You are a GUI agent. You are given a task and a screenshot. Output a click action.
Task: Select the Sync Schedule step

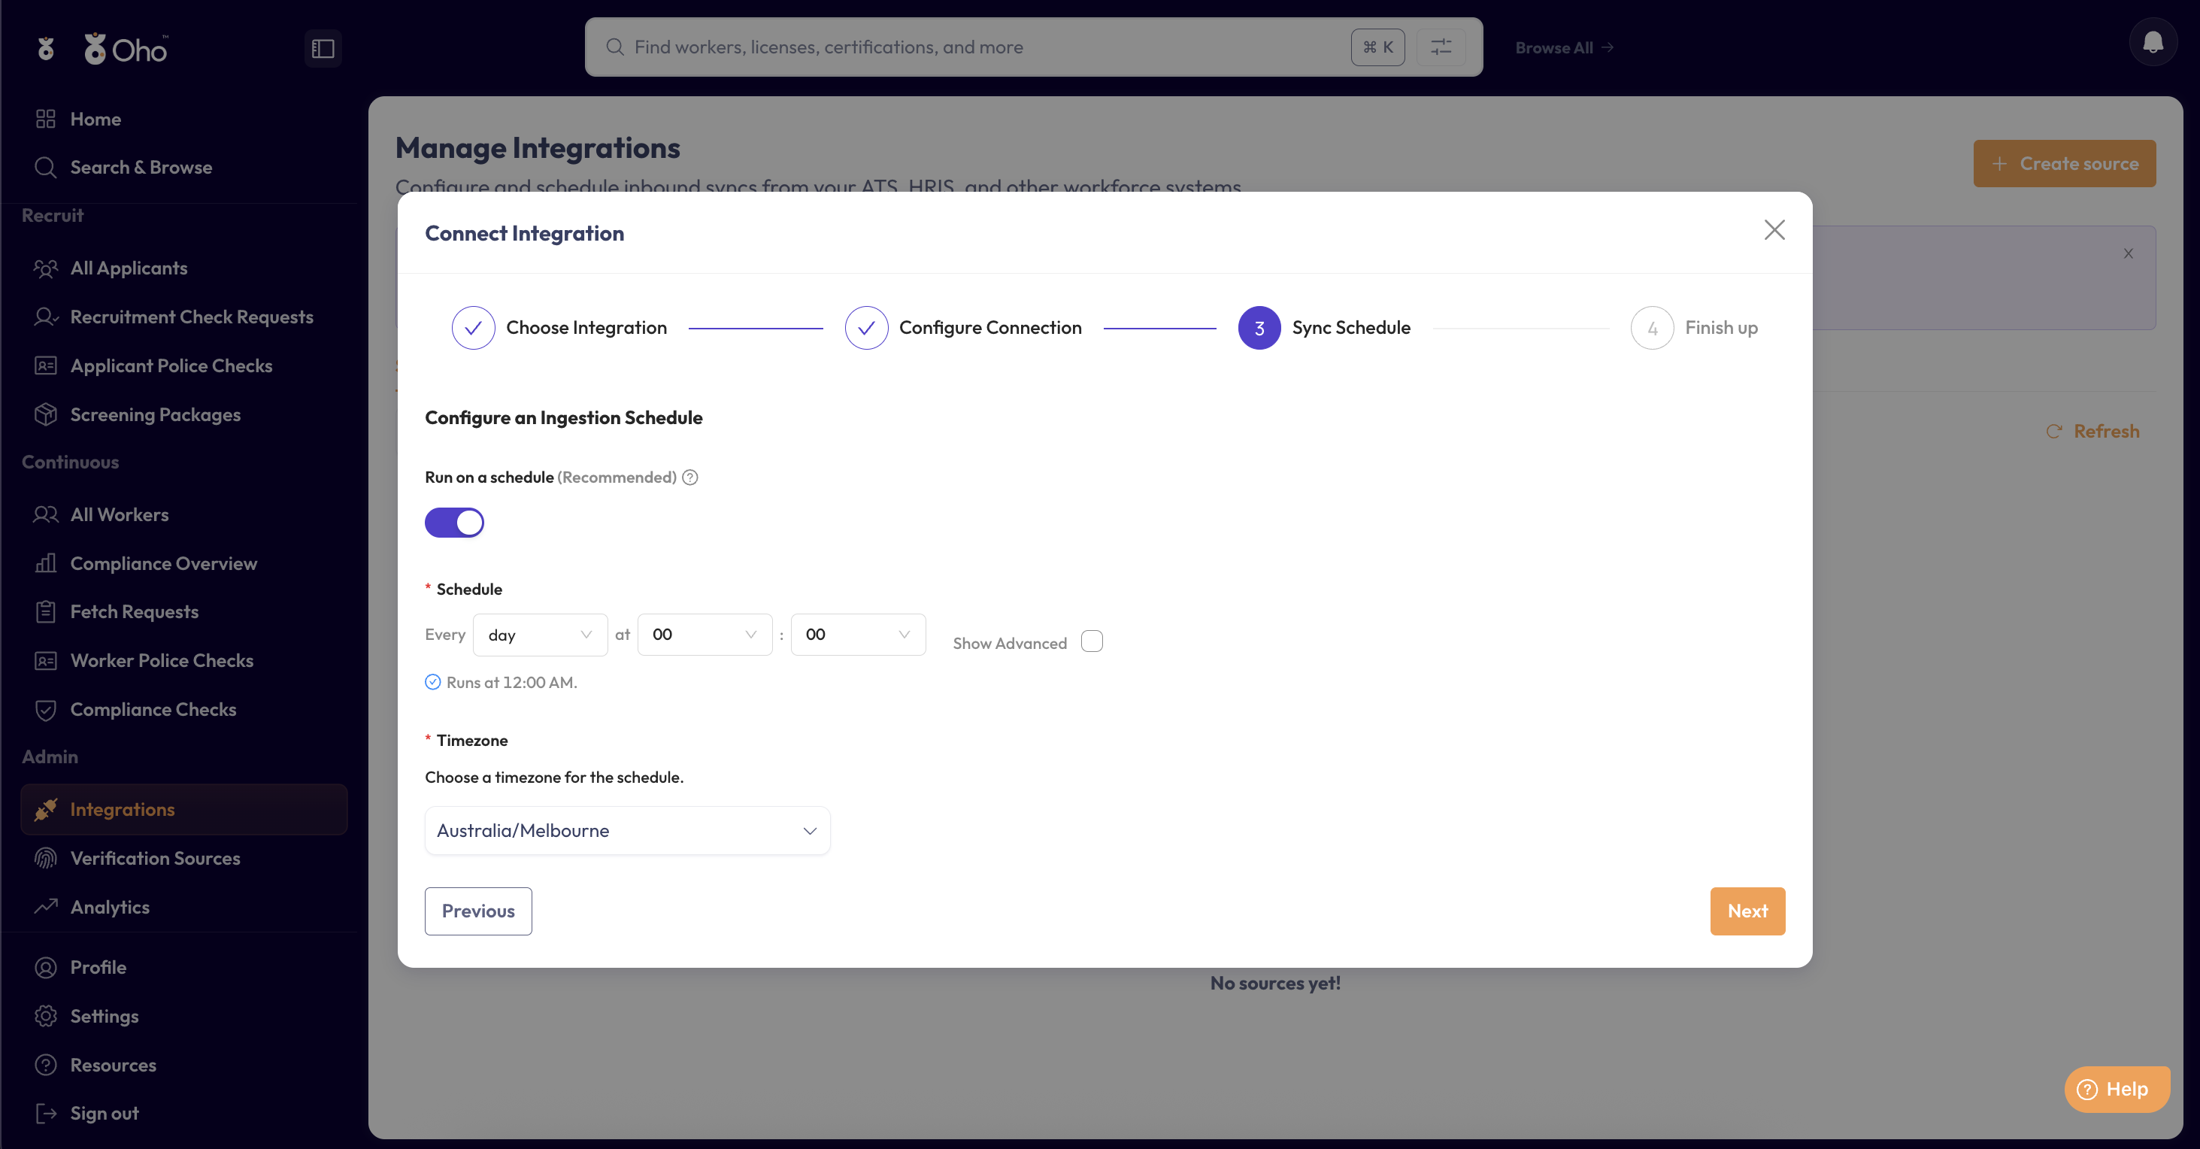[1324, 328]
